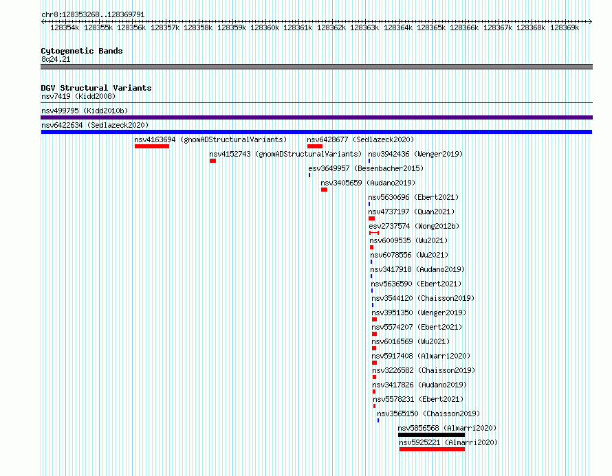Viewport: 612px width, 476px height.
Task: Open nsv5917408 (Almarri2020) label
Action: (421, 356)
